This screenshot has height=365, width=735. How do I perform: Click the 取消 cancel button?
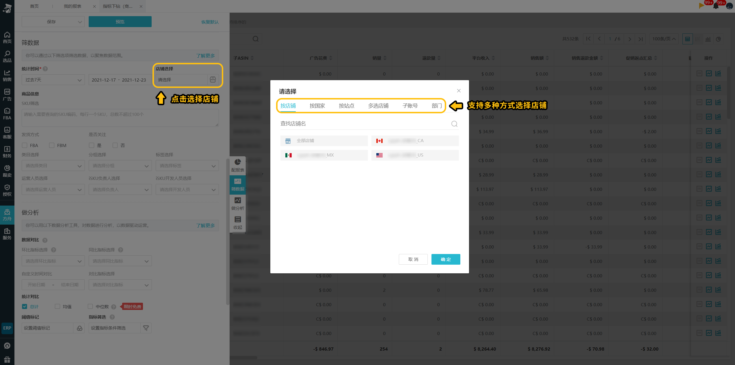click(x=413, y=259)
